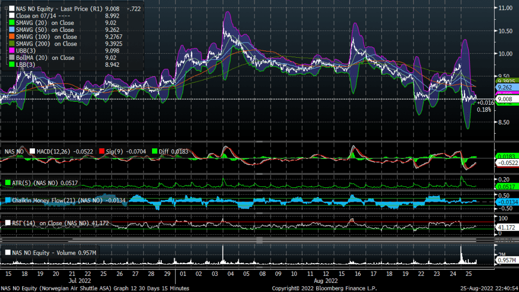Click the '8.50' price axis label
The height and width of the screenshot is (292, 519).
tap(504, 122)
